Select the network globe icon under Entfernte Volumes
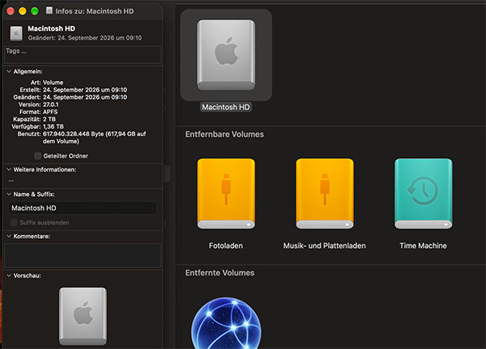This screenshot has height=349, width=486. click(x=226, y=323)
